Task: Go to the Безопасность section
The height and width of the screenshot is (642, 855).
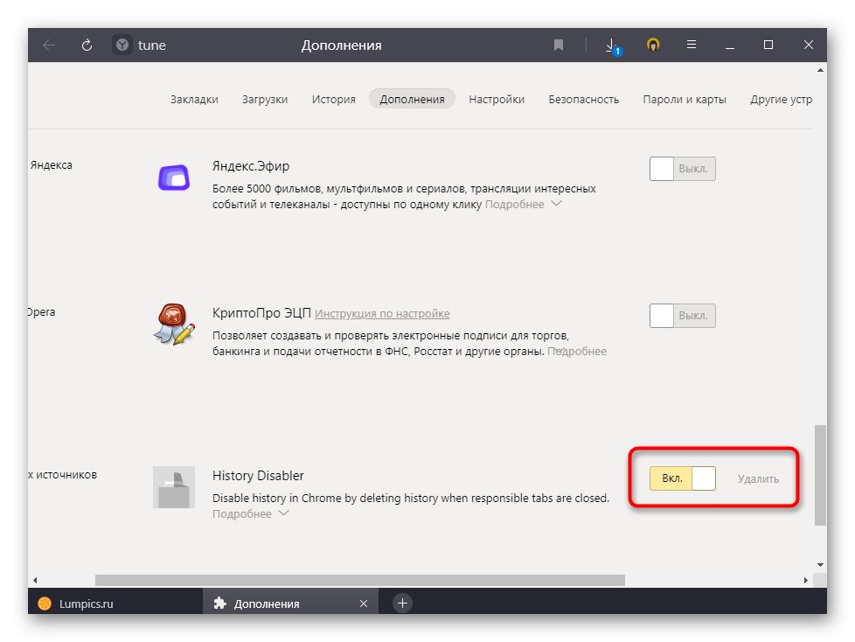Action: pyautogui.click(x=584, y=99)
